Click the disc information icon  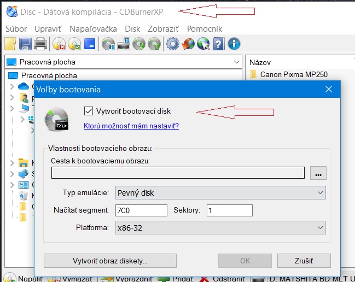pyautogui.click(x=108, y=44)
